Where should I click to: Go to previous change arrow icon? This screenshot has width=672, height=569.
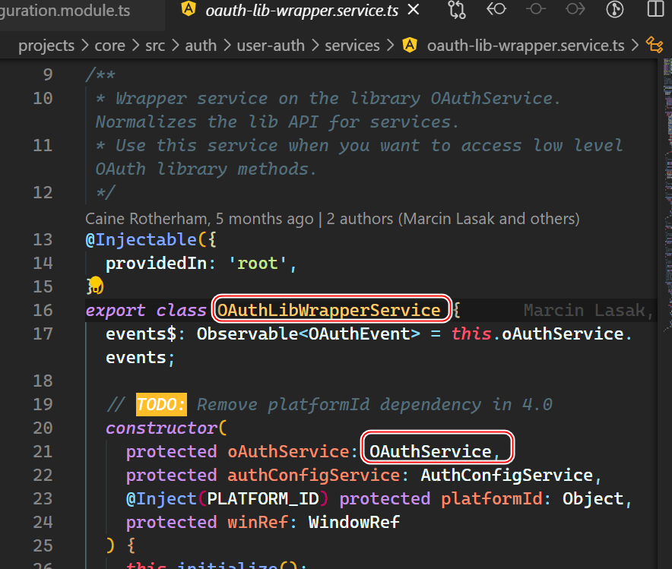496,10
